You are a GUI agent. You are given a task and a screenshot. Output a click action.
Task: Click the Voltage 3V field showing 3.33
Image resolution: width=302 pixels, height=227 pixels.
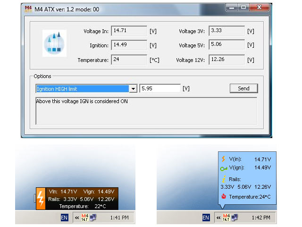coord(226,31)
